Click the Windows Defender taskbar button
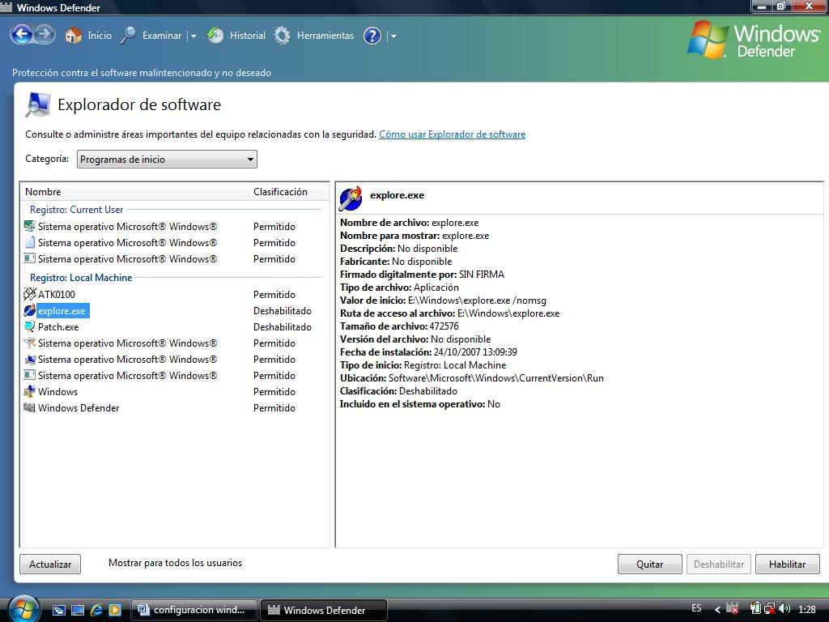This screenshot has height=622, width=829. (x=324, y=610)
